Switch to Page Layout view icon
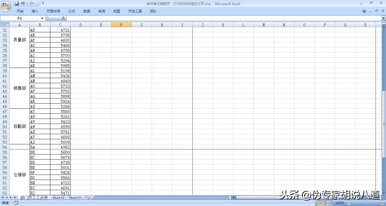This screenshot has height=206, width=386. pos(325,203)
